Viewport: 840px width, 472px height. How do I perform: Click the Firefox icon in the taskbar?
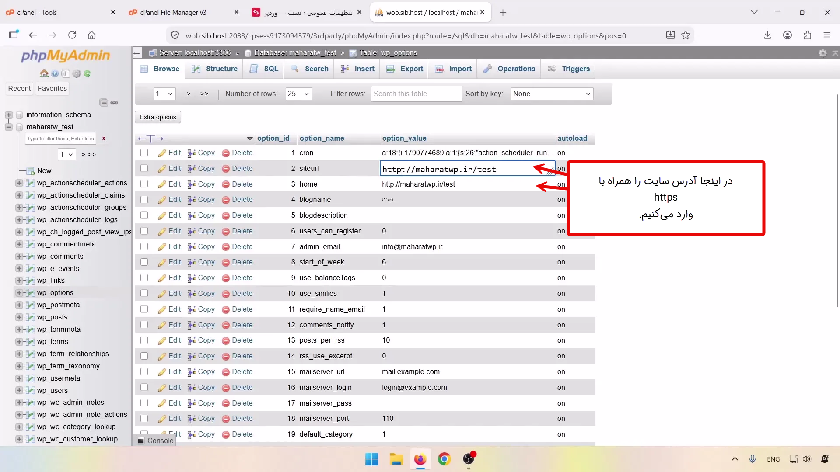(420, 459)
